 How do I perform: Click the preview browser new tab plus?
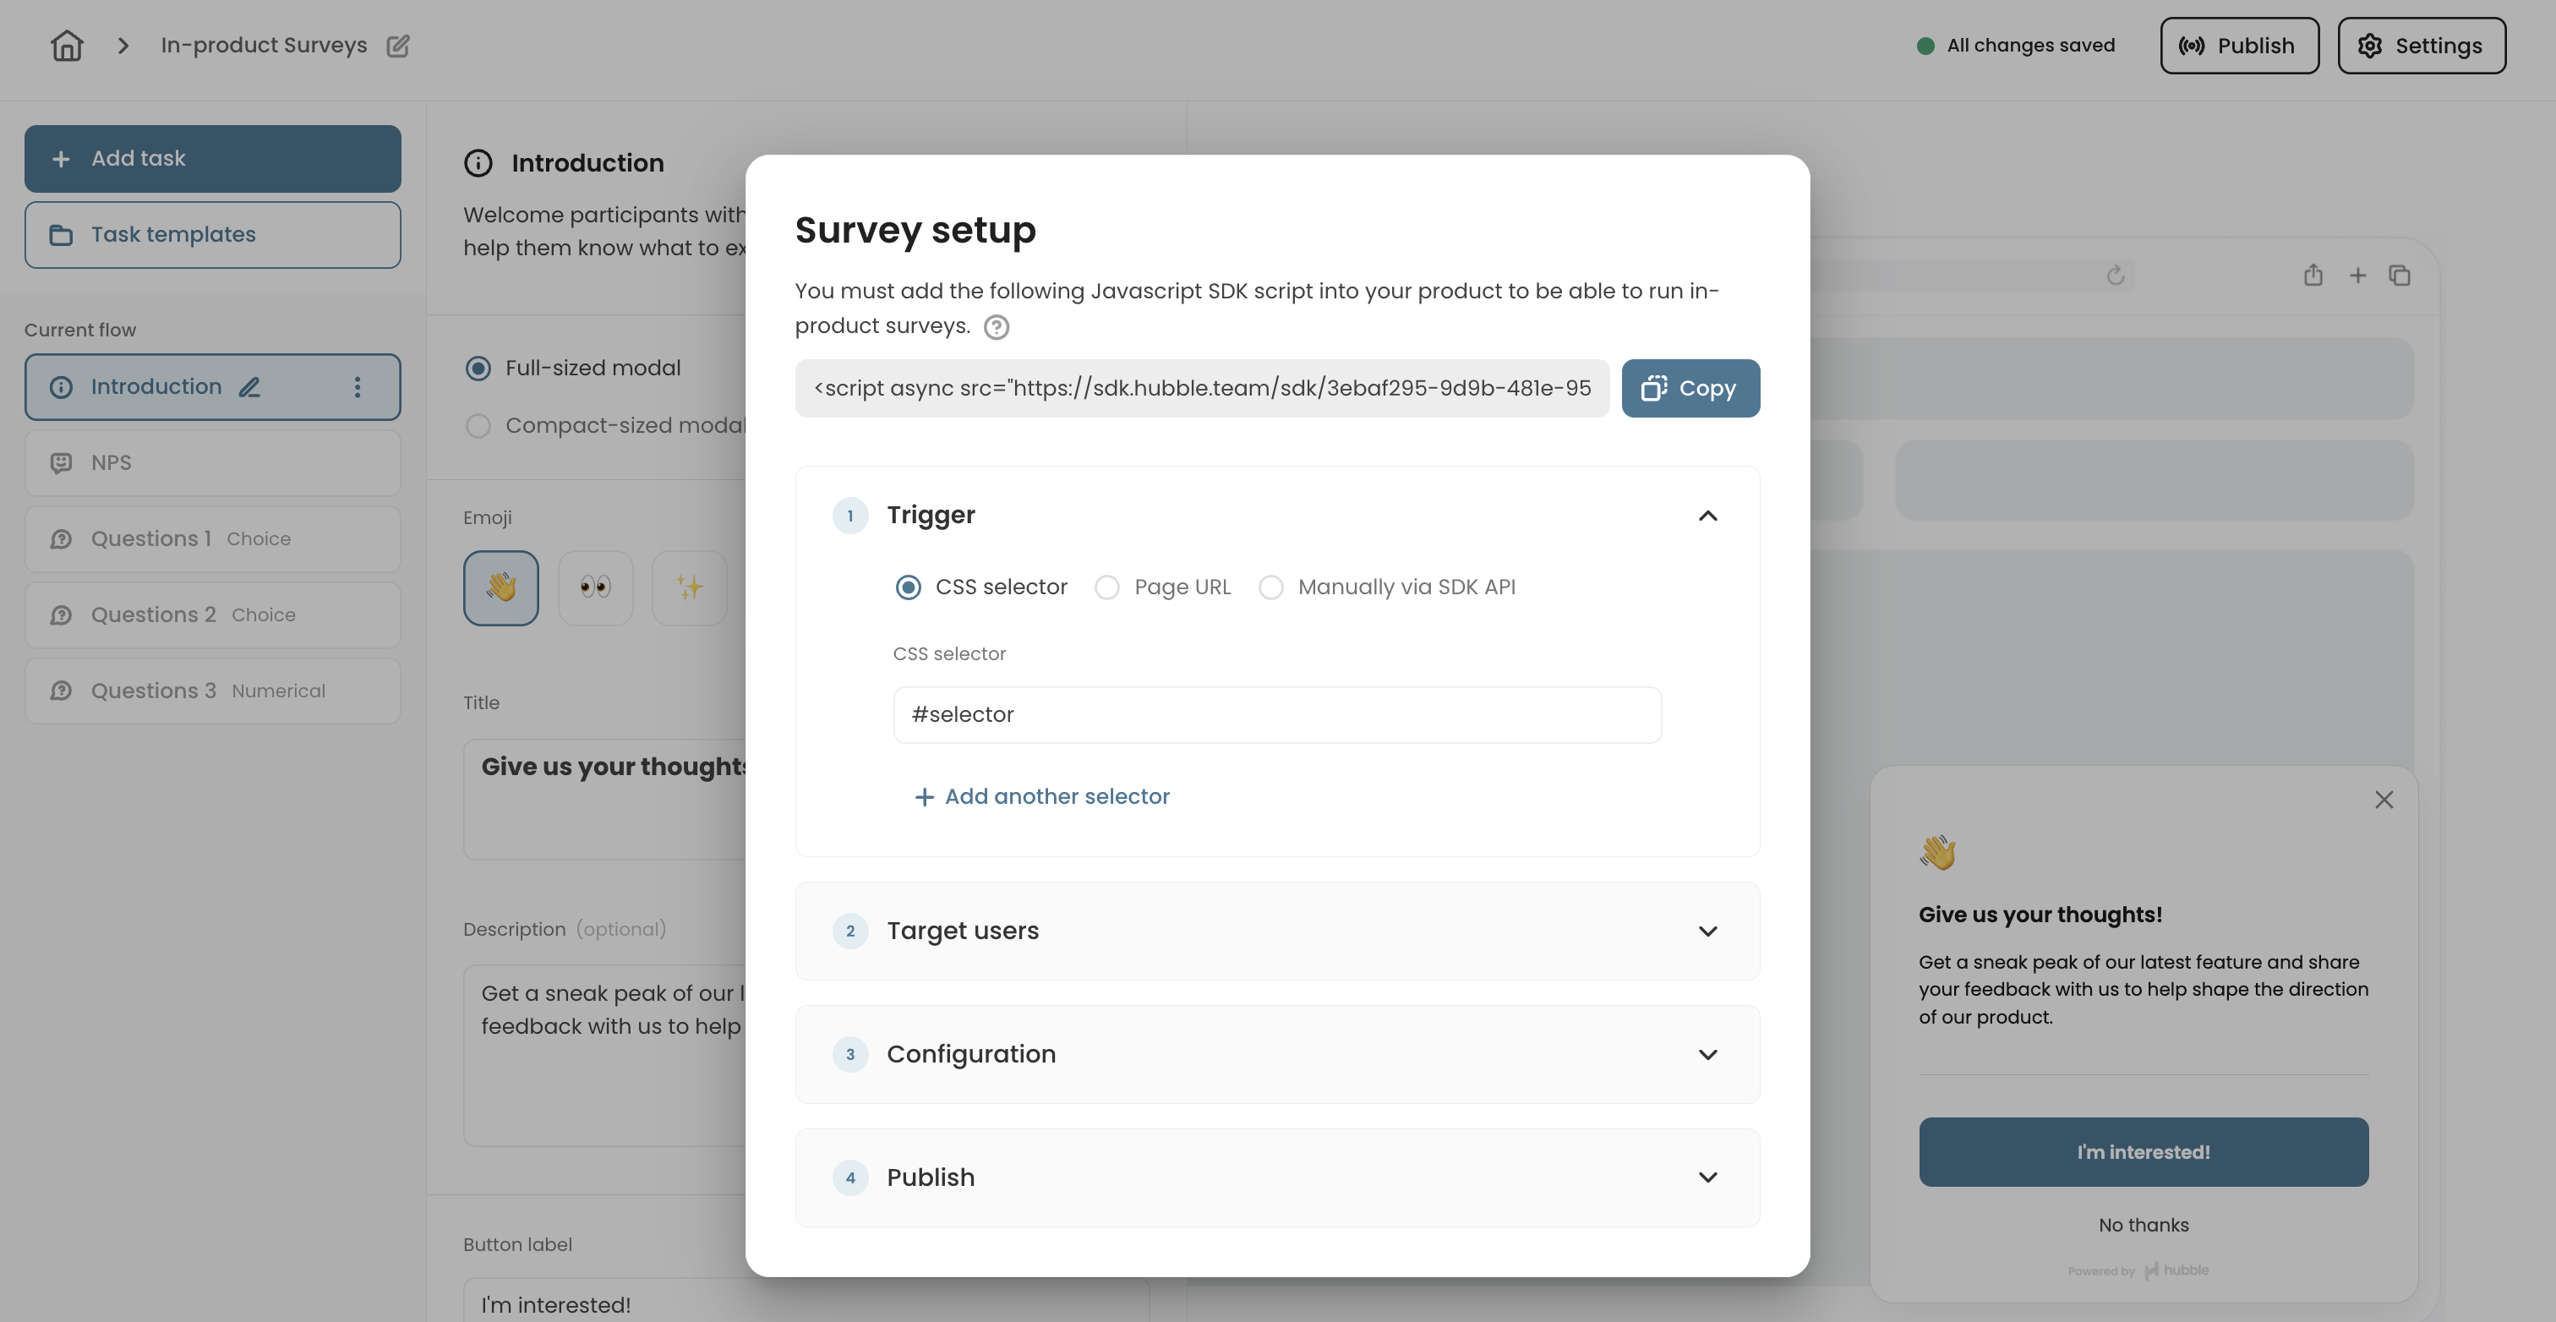[x=2357, y=276]
